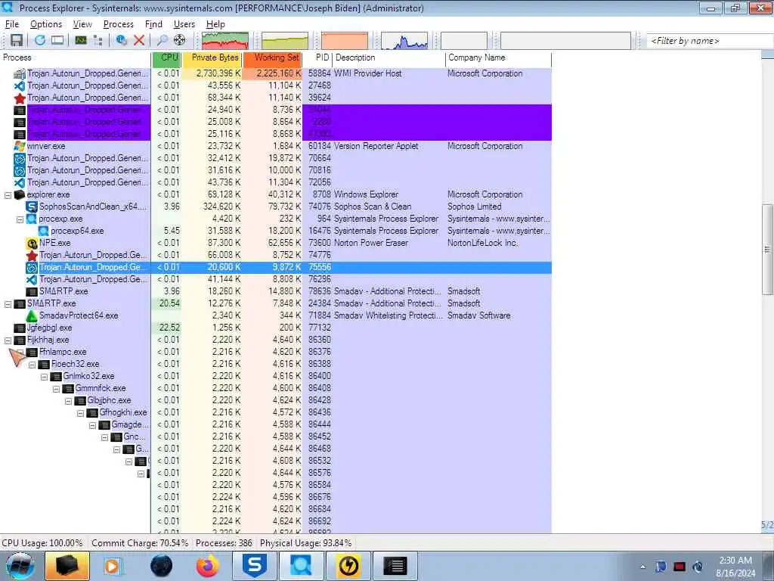This screenshot has height=581, width=774.
Task: Collapse the top-level SMARTP.exe tree node
Action: coord(8,304)
